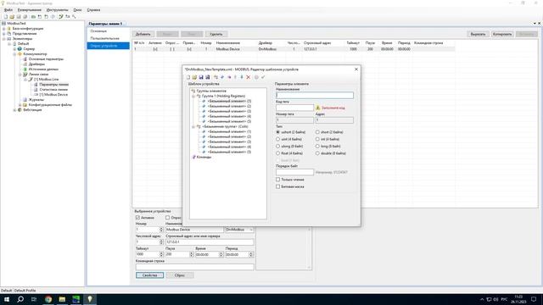Click the line Y-shaped icon in the main toolbar
This screenshot has height=305, width=543.
tap(61, 17)
